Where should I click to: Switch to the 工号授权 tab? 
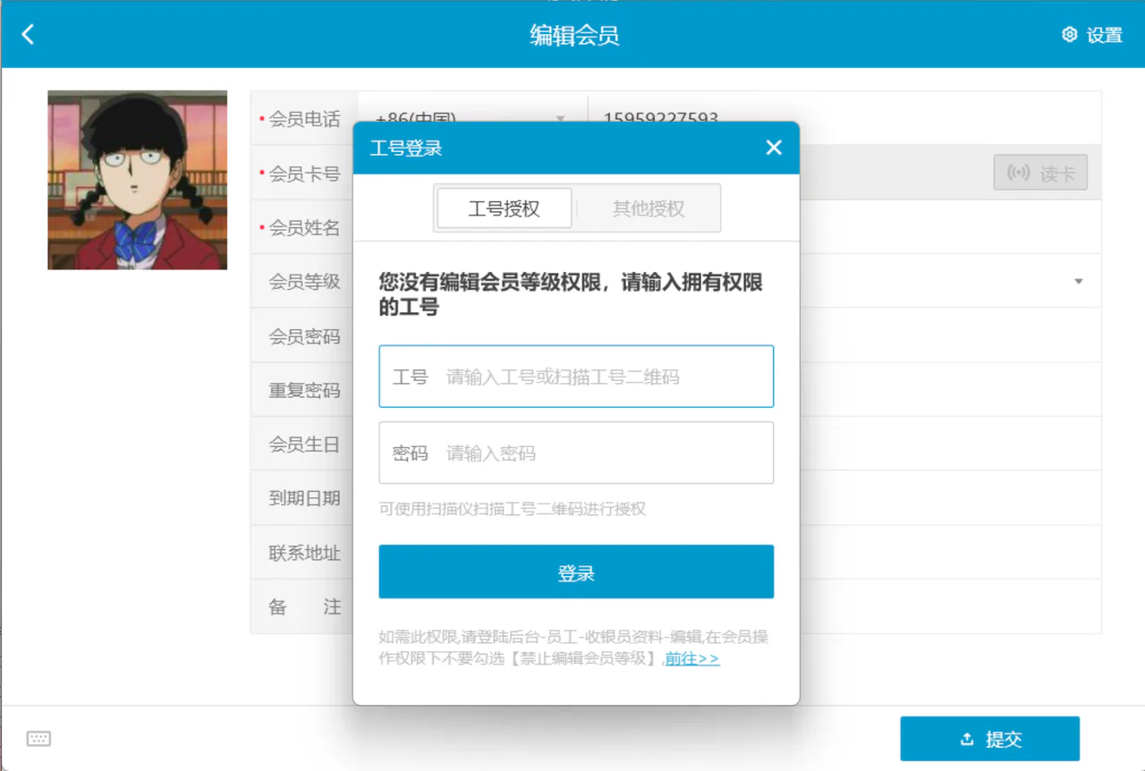504,208
